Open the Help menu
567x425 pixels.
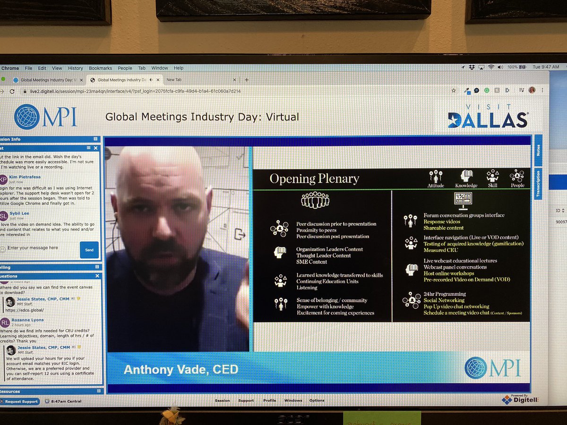click(179, 68)
